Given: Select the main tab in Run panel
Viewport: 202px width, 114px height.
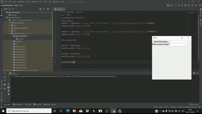Looking at the screenshot, I should pyautogui.click(x=13, y=73).
